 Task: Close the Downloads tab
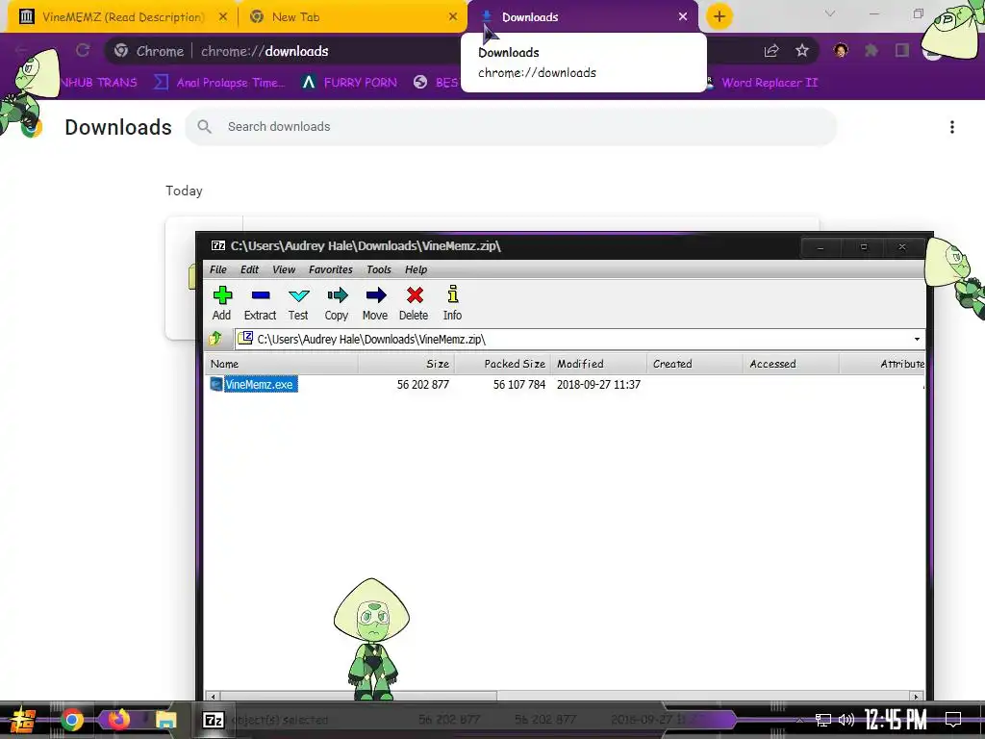coord(683,17)
